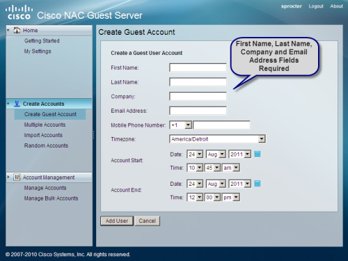
Task: Click the Last Name input field
Action: click(198, 82)
